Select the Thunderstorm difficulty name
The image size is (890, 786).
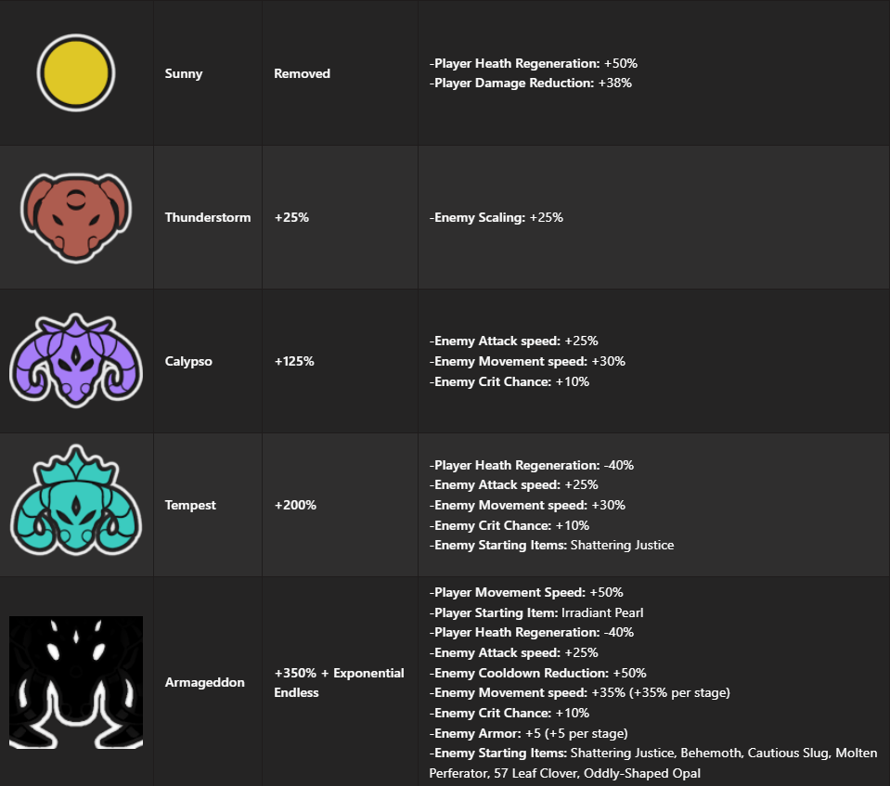(x=208, y=217)
